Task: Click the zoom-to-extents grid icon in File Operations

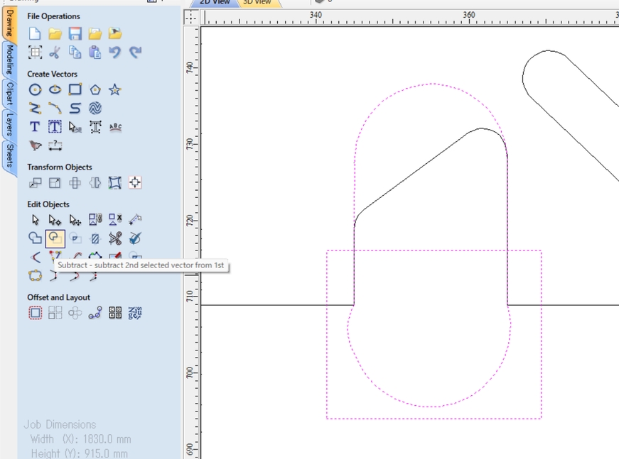Action: pos(35,52)
